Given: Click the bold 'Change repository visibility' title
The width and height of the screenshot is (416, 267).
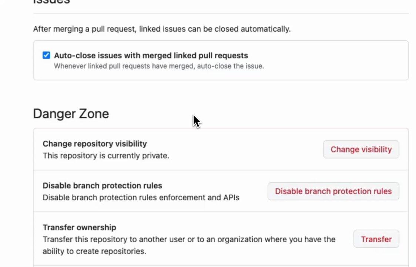Looking at the screenshot, I should point(95,144).
